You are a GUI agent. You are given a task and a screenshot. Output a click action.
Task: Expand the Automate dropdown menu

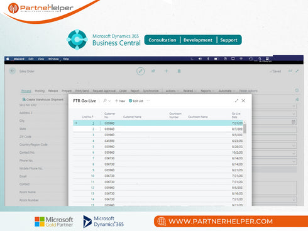click(227, 91)
